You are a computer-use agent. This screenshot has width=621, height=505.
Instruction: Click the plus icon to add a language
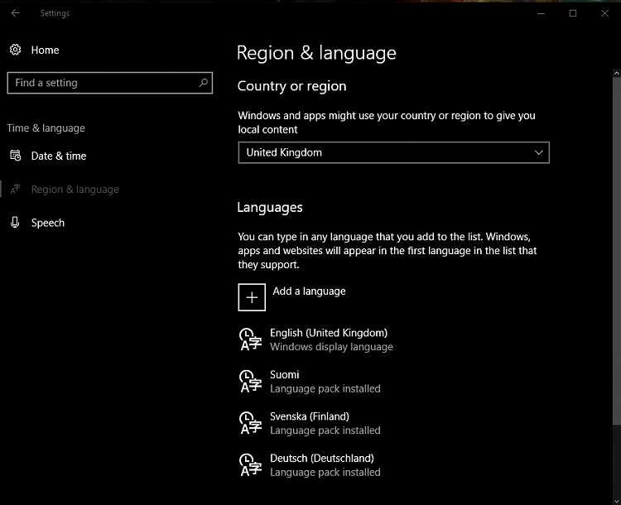252,297
